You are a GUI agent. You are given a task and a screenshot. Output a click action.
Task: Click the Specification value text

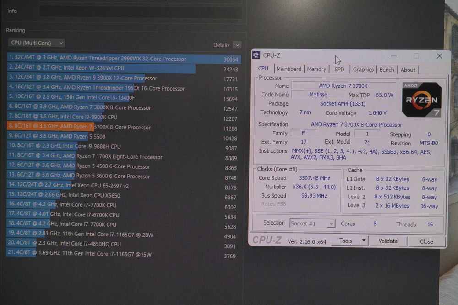[x=356, y=125]
